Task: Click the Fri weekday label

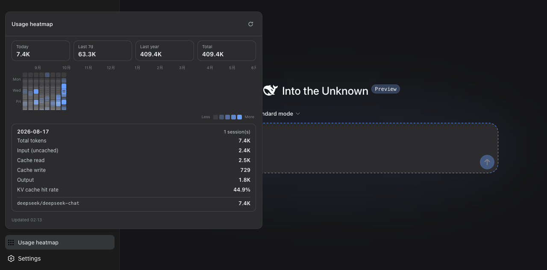Action: pos(18,102)
